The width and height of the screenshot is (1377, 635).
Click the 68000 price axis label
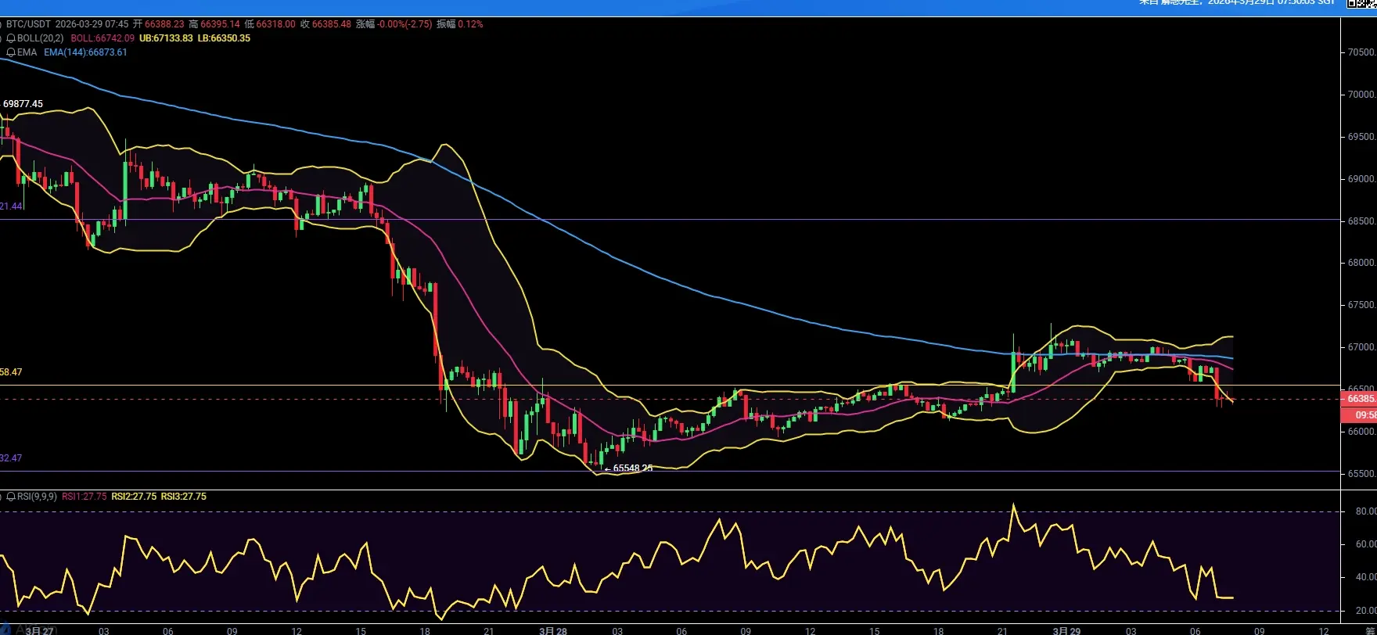tap(1361, 263)
